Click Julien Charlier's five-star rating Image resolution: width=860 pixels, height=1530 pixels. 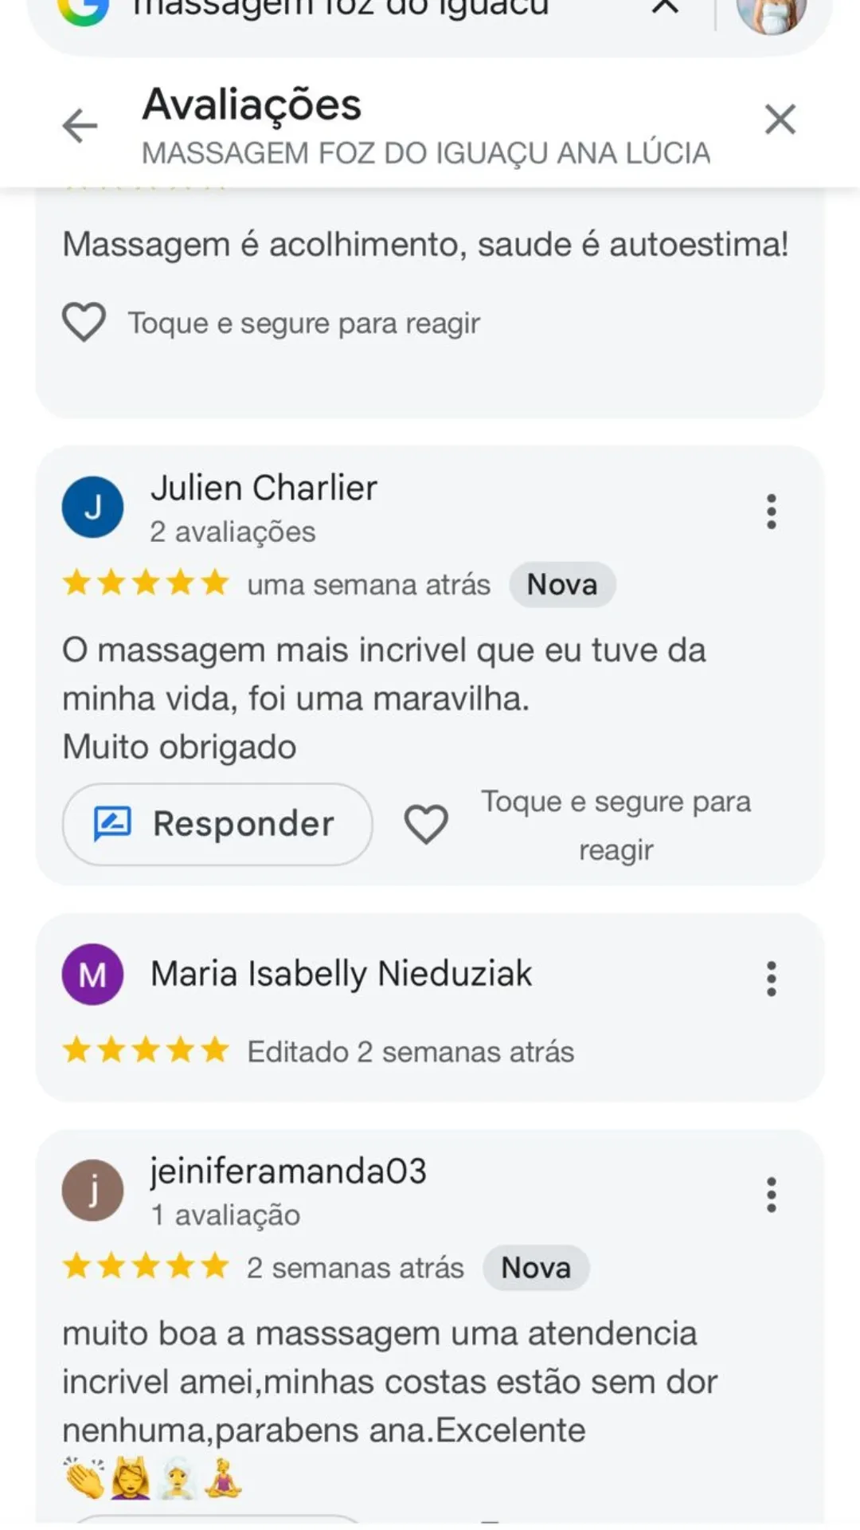pos(146,583)
